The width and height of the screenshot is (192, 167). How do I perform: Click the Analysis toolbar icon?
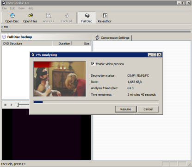coord(49,16)
